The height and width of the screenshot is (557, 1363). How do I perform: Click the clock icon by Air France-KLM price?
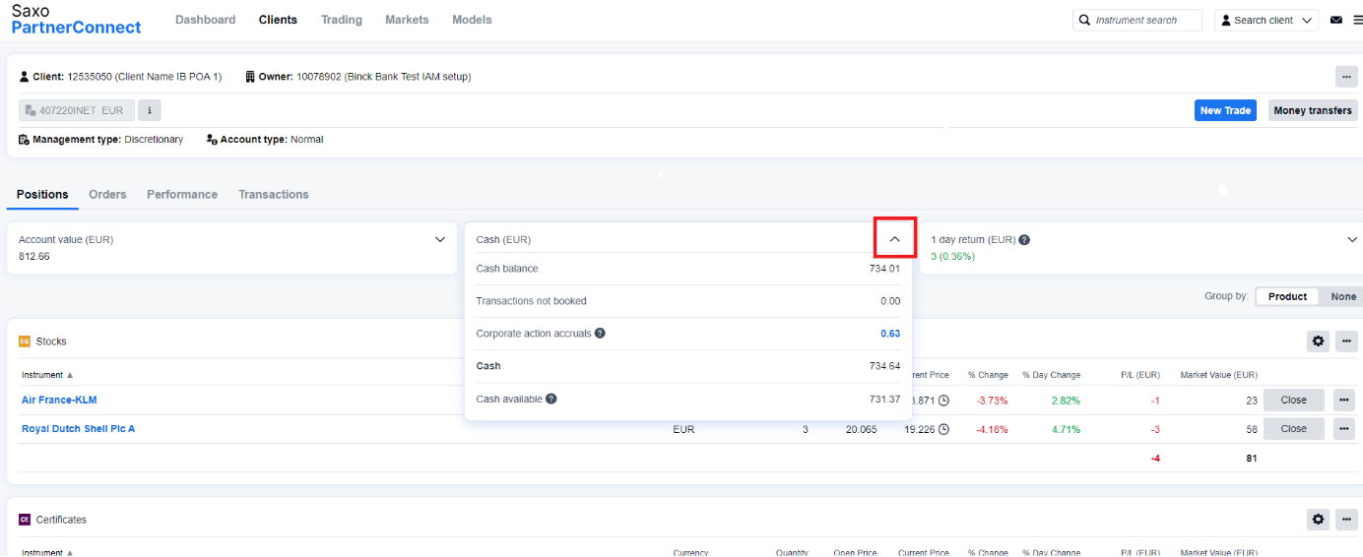pyautogui.click(x=943, y=401)
